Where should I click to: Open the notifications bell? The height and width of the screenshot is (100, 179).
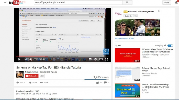[176, 3]
